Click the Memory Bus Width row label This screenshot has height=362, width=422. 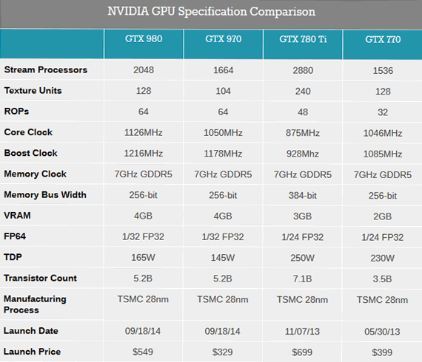pos(45,195)
